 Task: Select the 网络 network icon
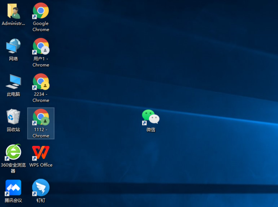[x=13, y=46]
